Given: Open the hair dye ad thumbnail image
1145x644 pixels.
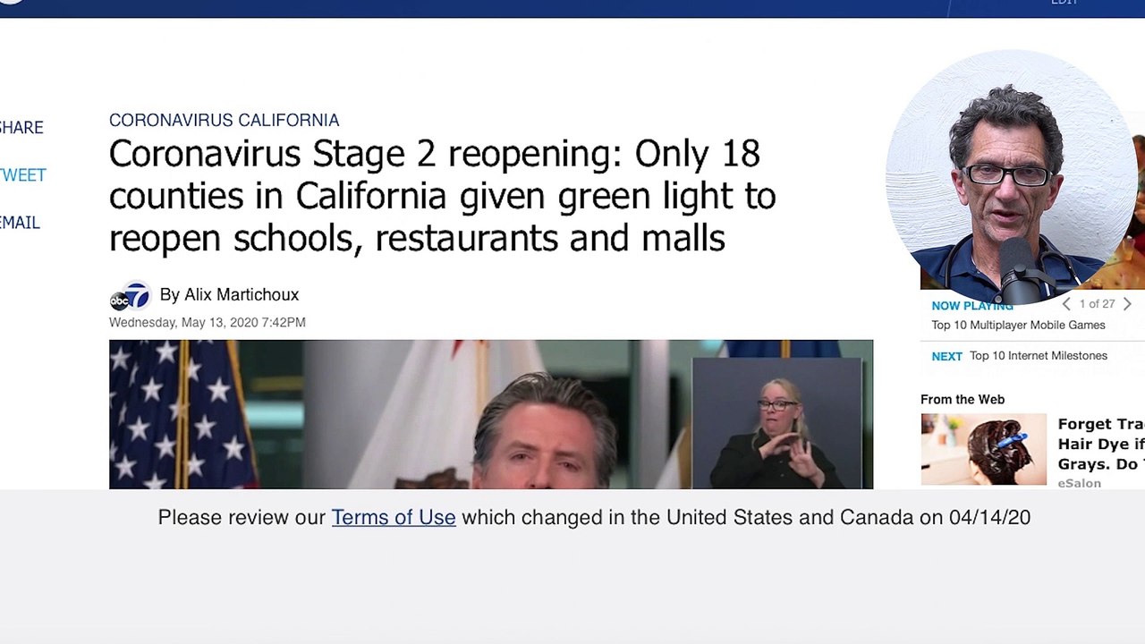Looking at the screenshot, I should (x=983, y=449).
